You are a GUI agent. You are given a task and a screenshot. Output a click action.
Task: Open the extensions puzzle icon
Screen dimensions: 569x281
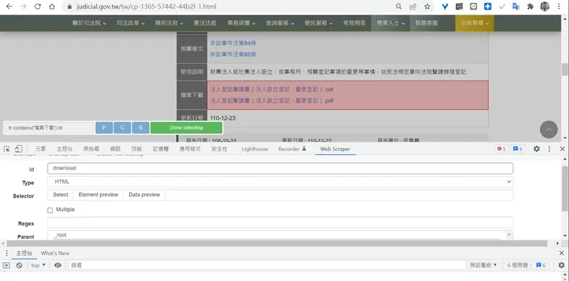[x=531, y=6]
